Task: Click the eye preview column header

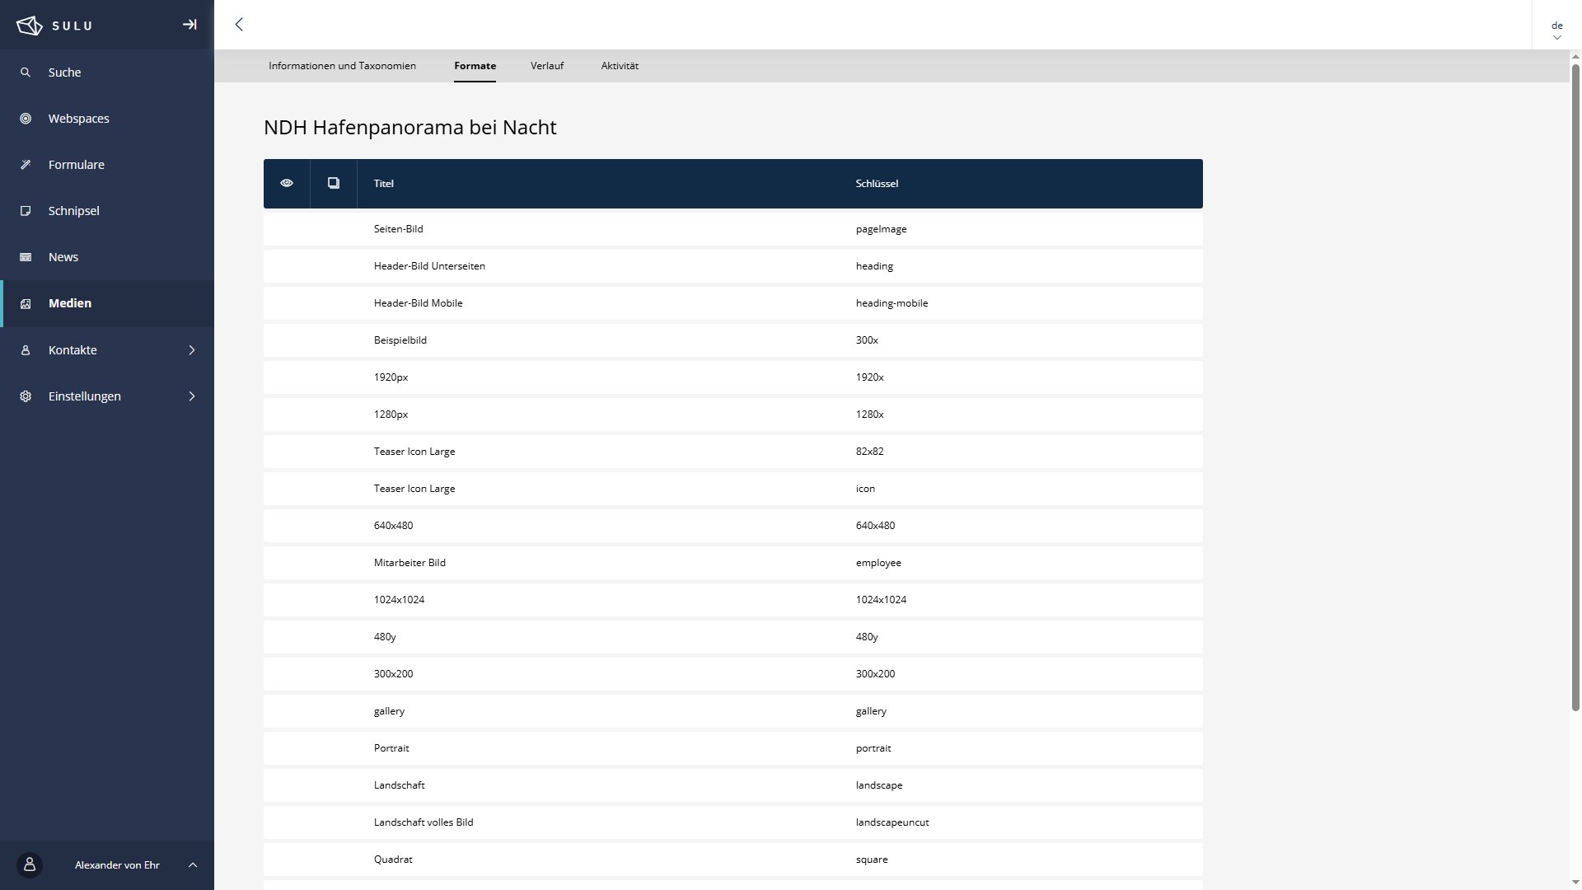Action: pyautogui.click(x=287, y=183)
